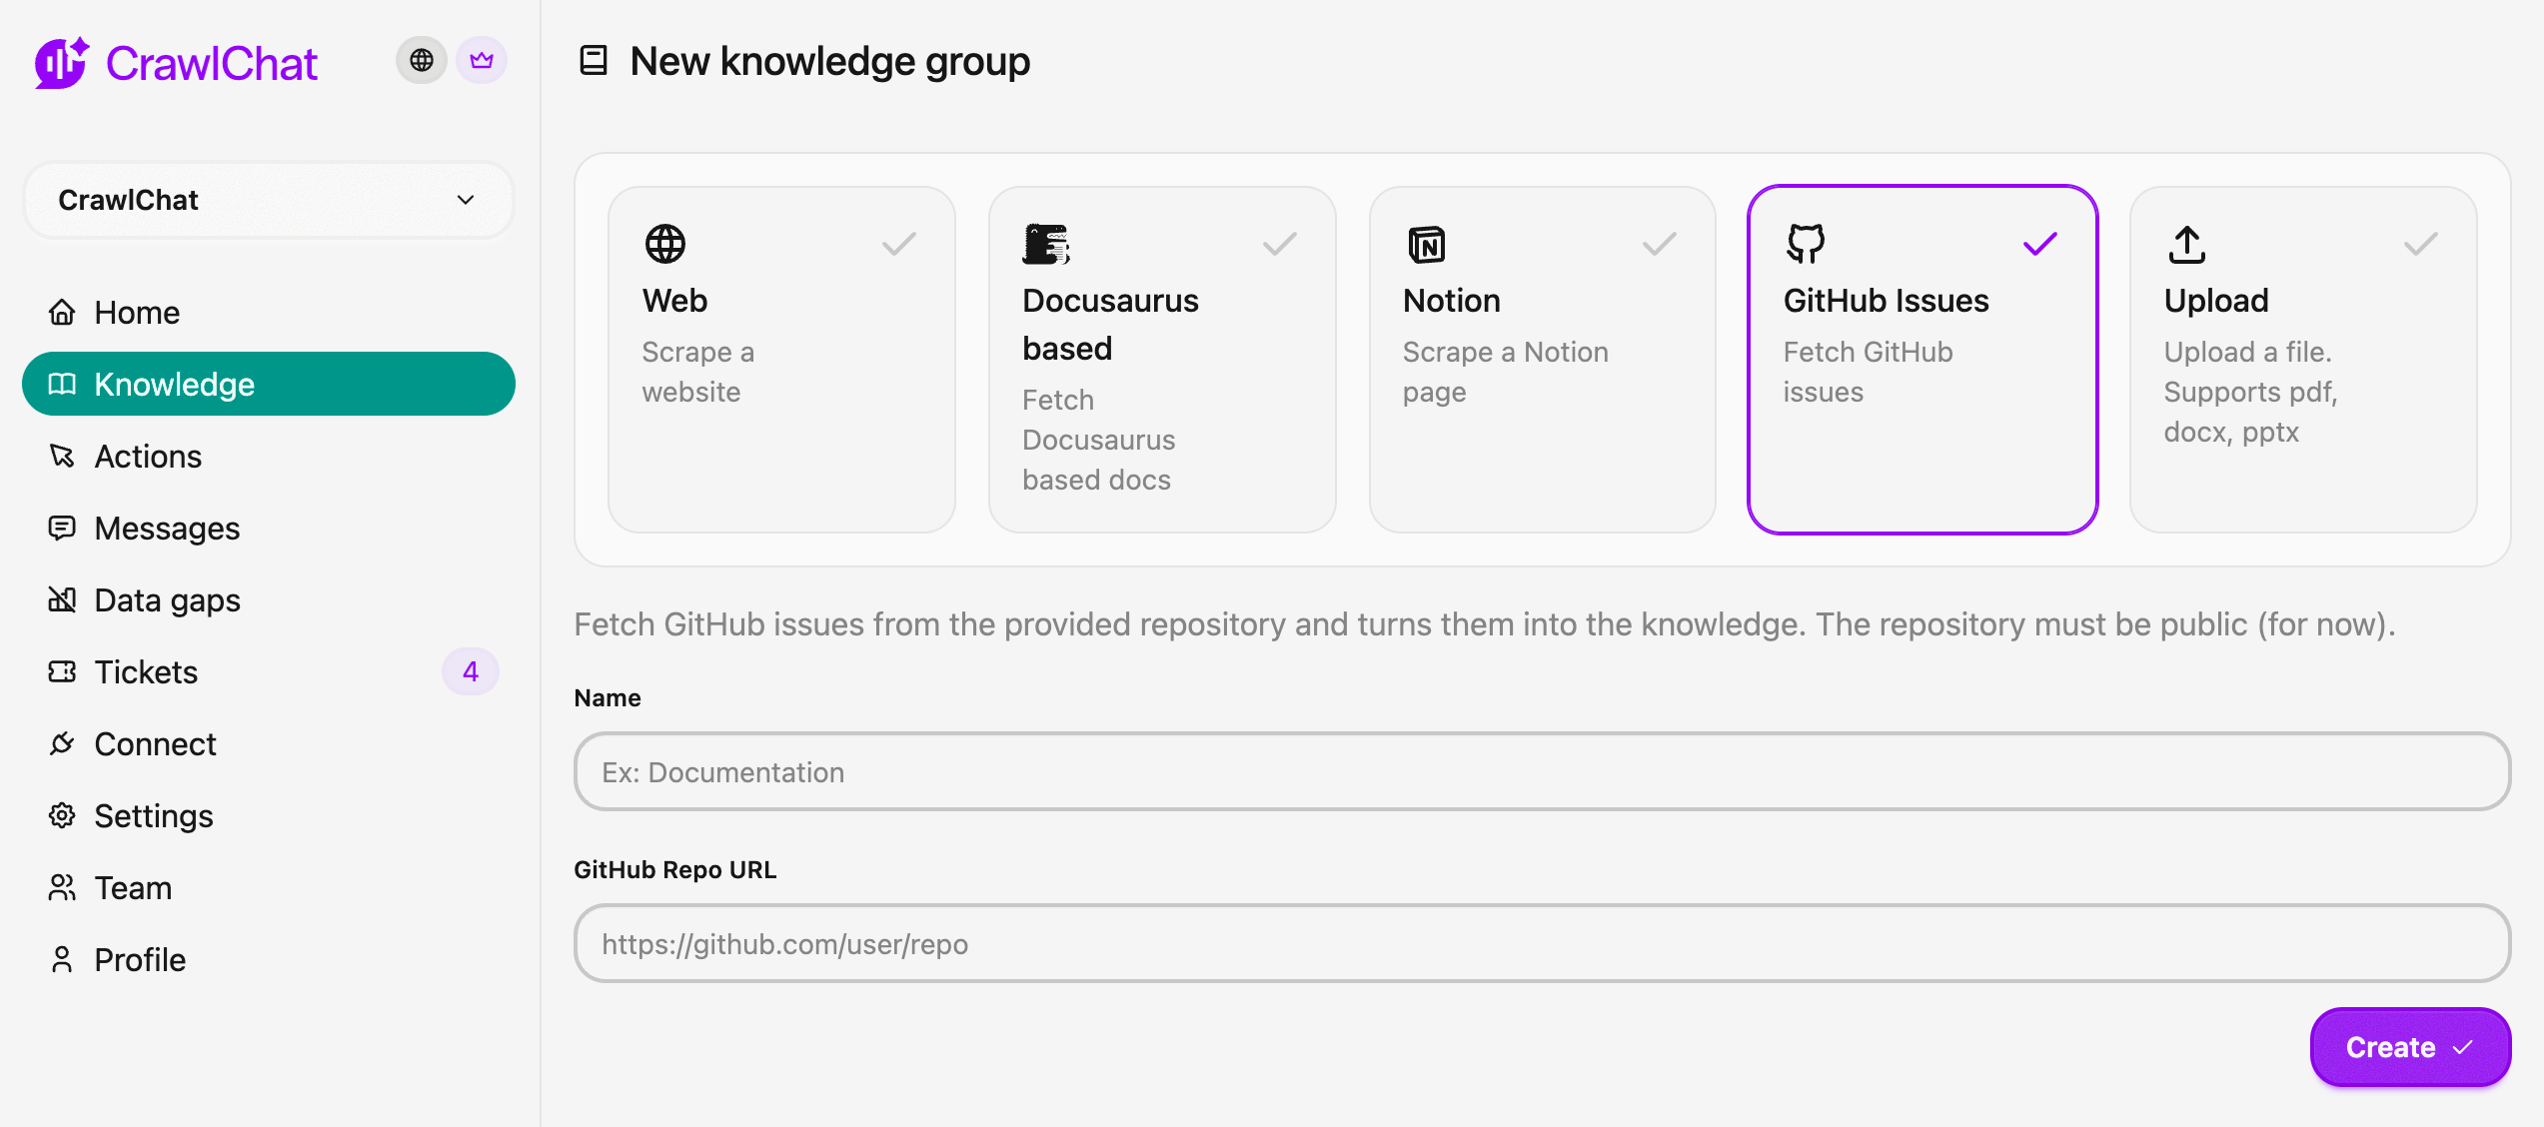Focus the Name input field
This screenshot has width=2544, height=1127.
pos(1542,772)
